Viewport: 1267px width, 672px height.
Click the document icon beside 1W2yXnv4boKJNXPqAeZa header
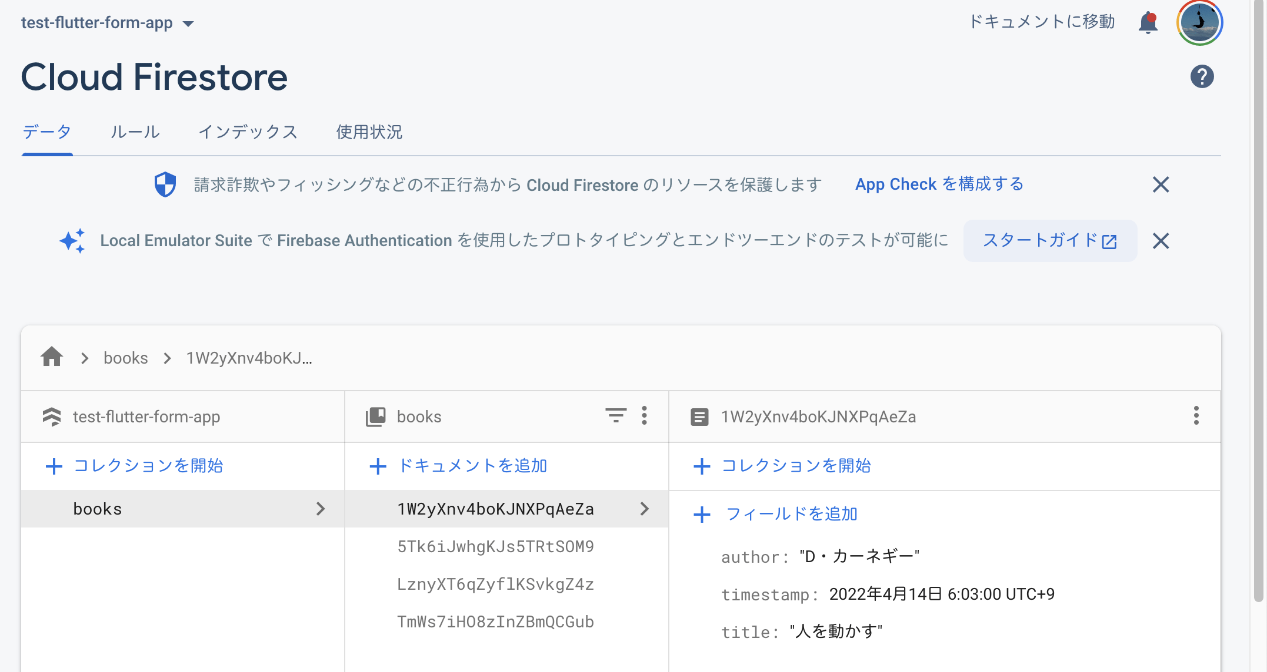(x=699, y=417)
